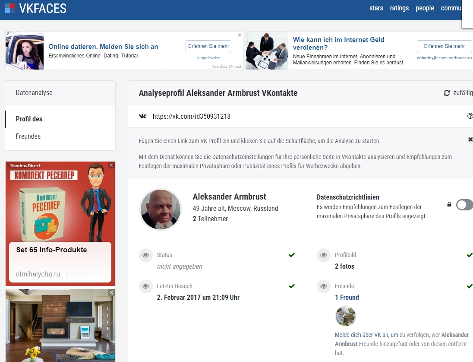The image size is (473, 362).
Task: Click Erfahren Sie mehr on the dating ad
Action: coord(208,46)
